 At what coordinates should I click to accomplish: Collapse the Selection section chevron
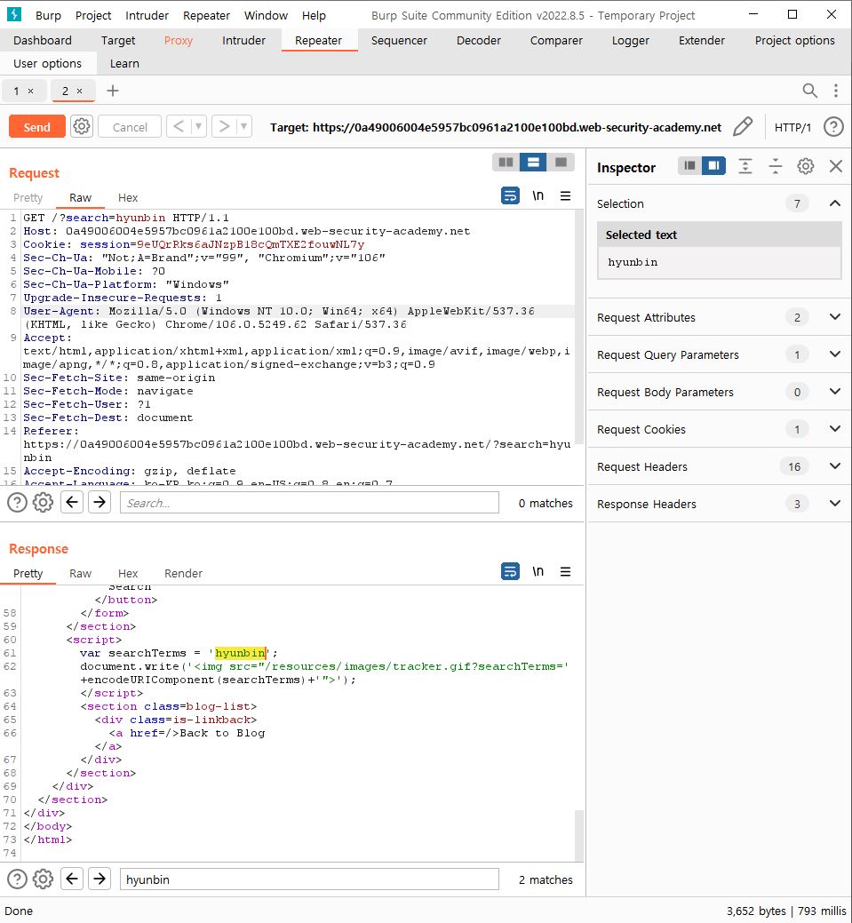tap(834, 203)
